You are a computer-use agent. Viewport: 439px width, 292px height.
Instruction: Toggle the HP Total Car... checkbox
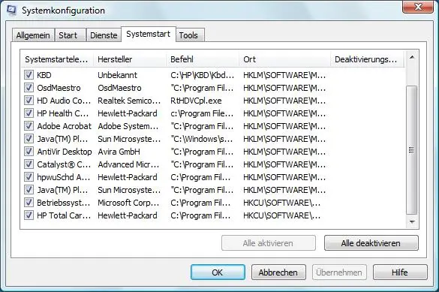(x=29, y=215)
